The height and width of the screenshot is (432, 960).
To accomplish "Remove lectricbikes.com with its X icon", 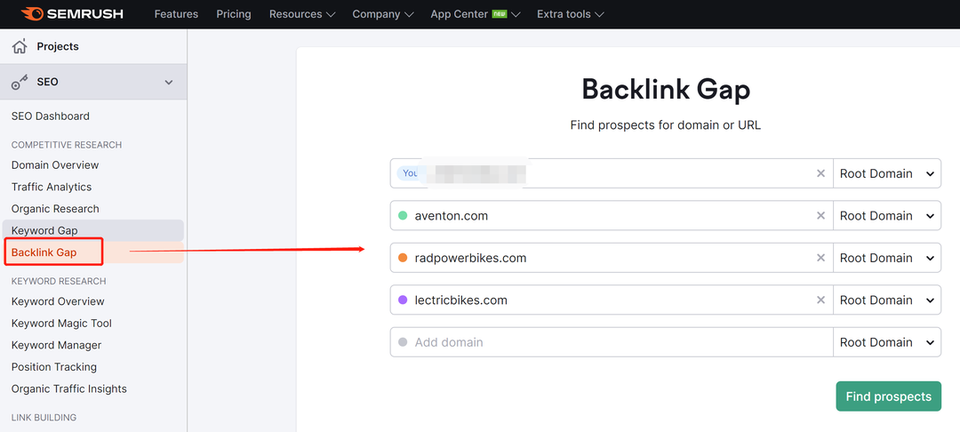I will 821,300.
